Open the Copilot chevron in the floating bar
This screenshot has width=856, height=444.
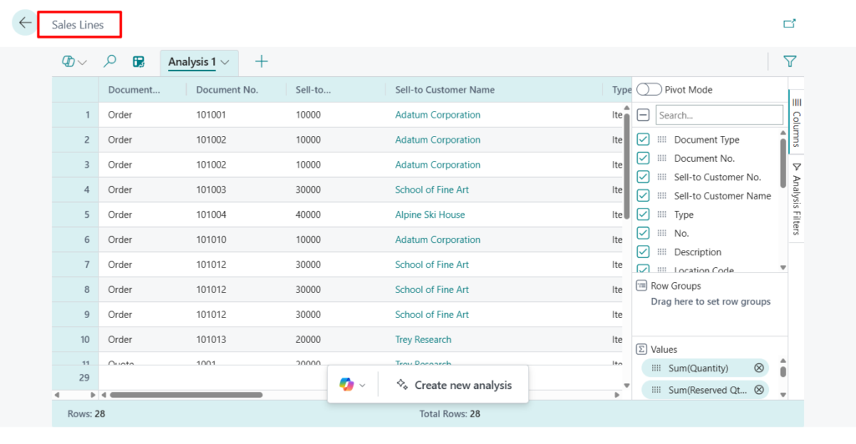tap(362, 386)
